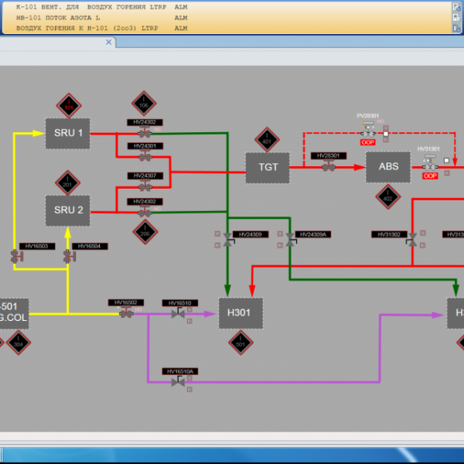Click interlock diamond 402 below ABS
Viewport: 464px width, 464px height.
click(387, 198)
